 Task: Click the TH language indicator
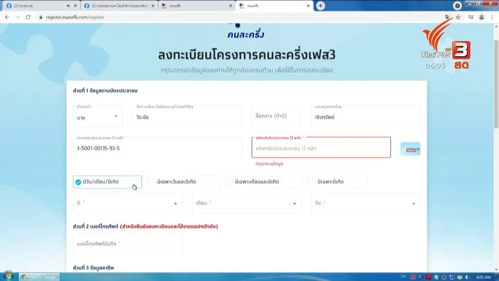[403, 276]
